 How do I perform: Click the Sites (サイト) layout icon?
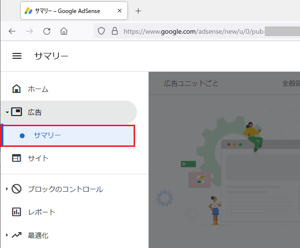[x=16, y=158]
